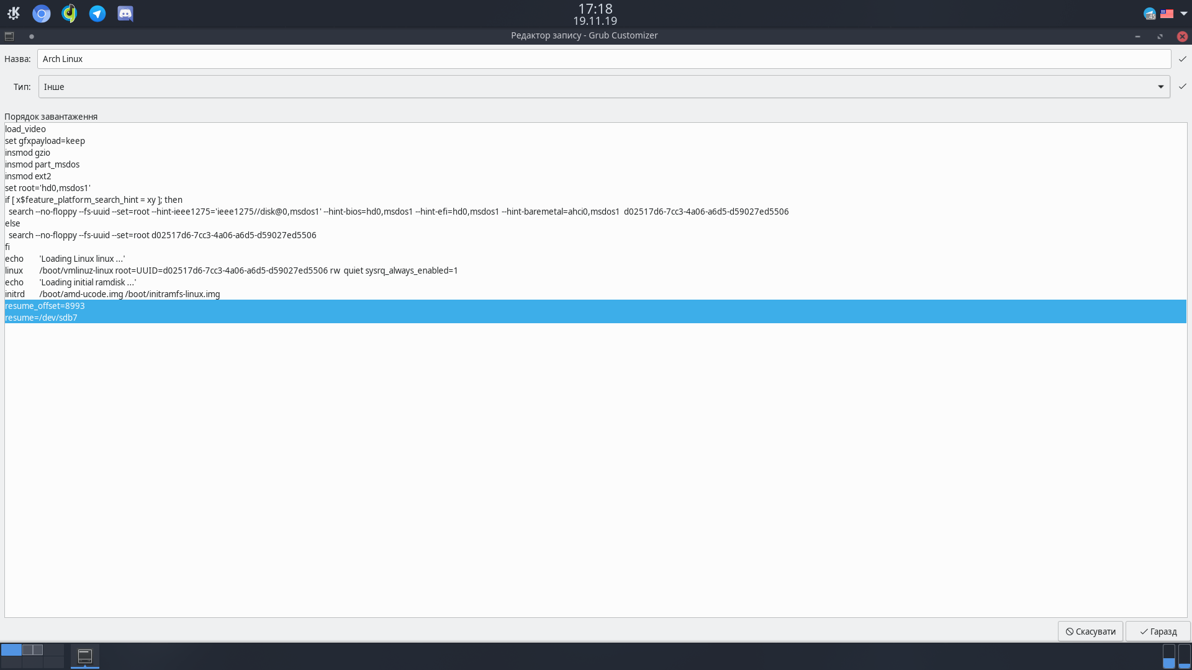
Task: Switch keyboard layout via US flag
Action: (x=1167, y=13)
